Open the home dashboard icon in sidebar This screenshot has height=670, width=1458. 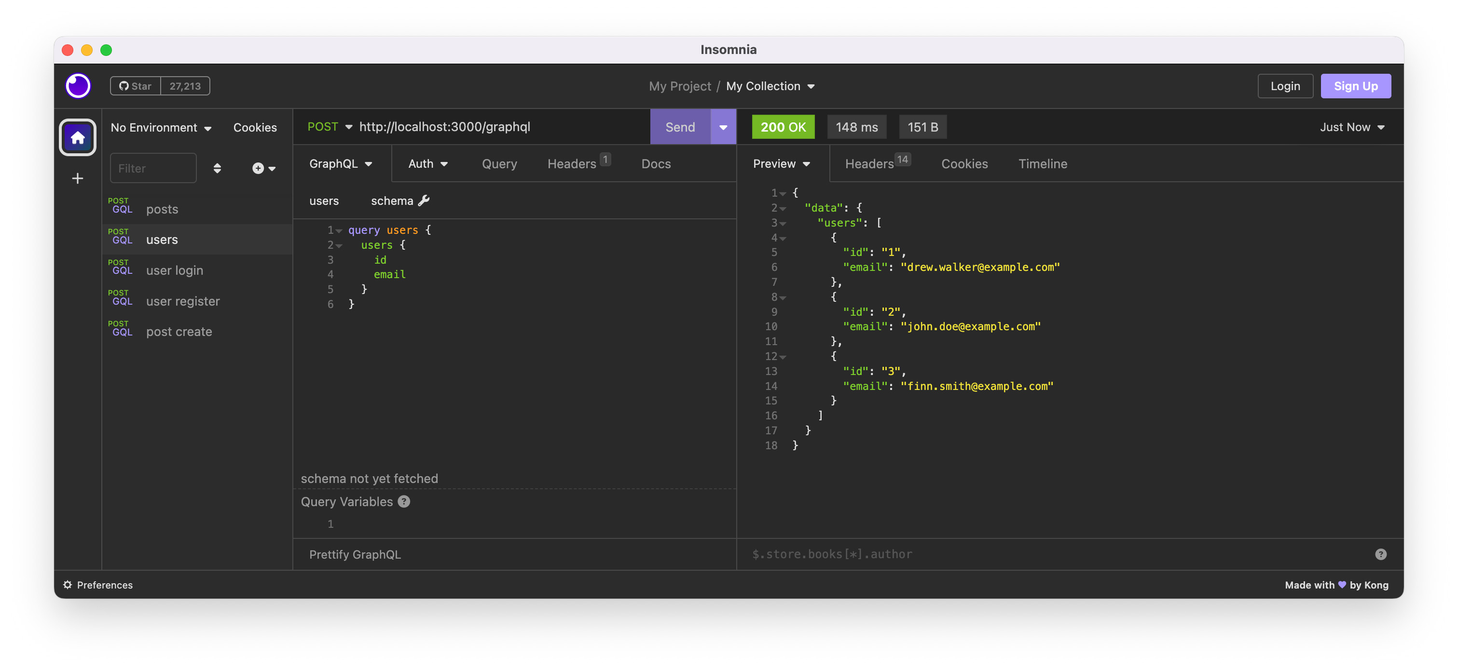78,137
